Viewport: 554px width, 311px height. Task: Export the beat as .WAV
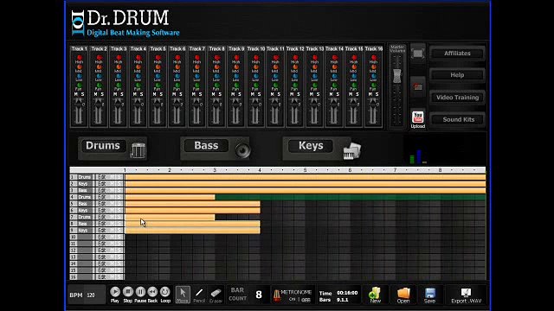(x=466, y=295)
